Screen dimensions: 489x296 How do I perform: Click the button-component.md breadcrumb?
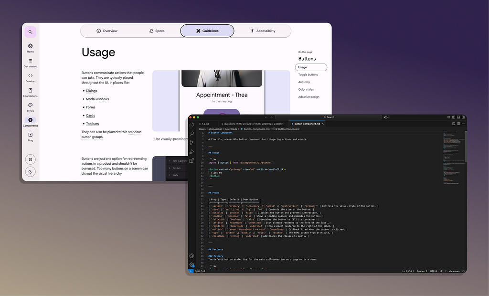(x=255, y=129)
